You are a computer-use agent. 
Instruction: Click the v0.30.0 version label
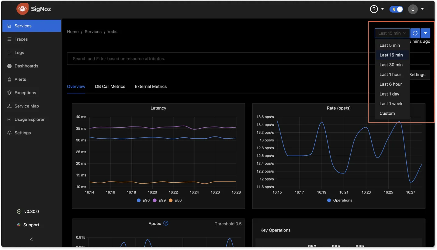point(32,211)
